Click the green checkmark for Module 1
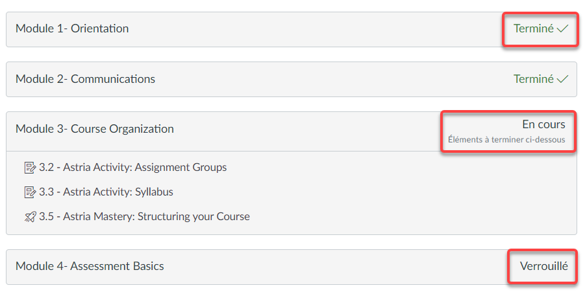The height and width of the screenshot is (292, 585). (x=562, y=28)
